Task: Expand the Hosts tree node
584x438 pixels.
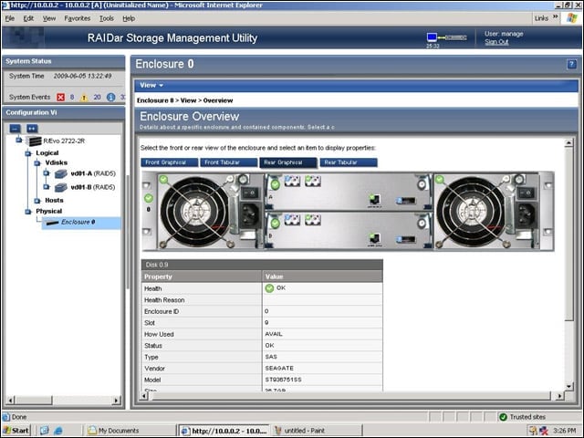Action: pos(37,201)
